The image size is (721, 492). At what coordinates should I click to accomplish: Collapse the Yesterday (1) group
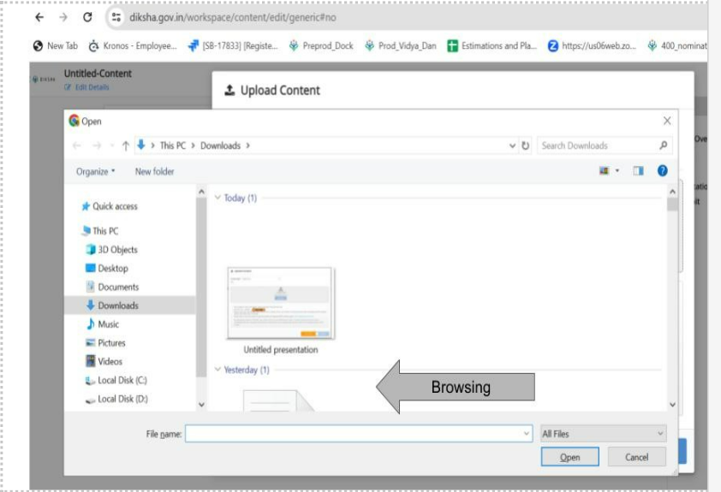tap(217, 370)
